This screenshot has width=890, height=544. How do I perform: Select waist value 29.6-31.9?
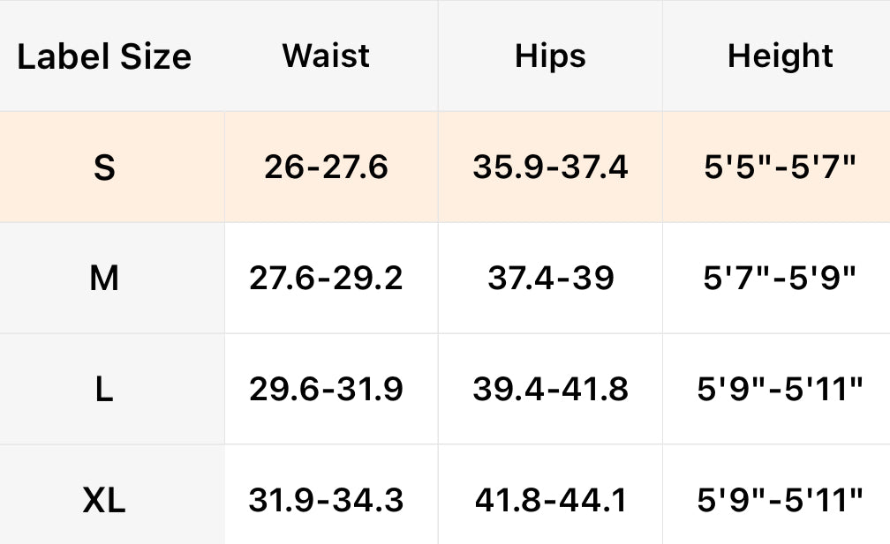click(x=327, y=390)
